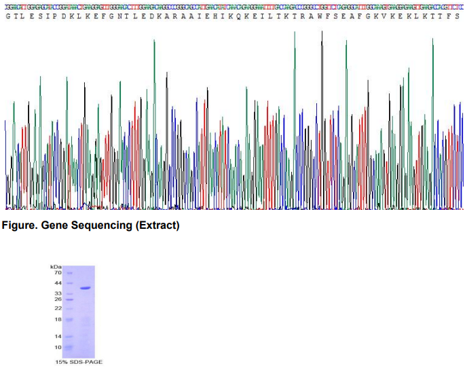
Task: Click the amino acid sequence line starting "G T L E S I P"
Action: pyautogui.click(x=233, y=17)
